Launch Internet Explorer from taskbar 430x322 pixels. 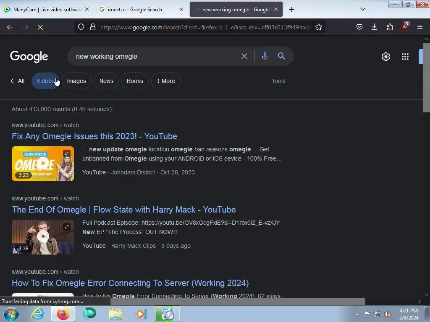point(37,314)
